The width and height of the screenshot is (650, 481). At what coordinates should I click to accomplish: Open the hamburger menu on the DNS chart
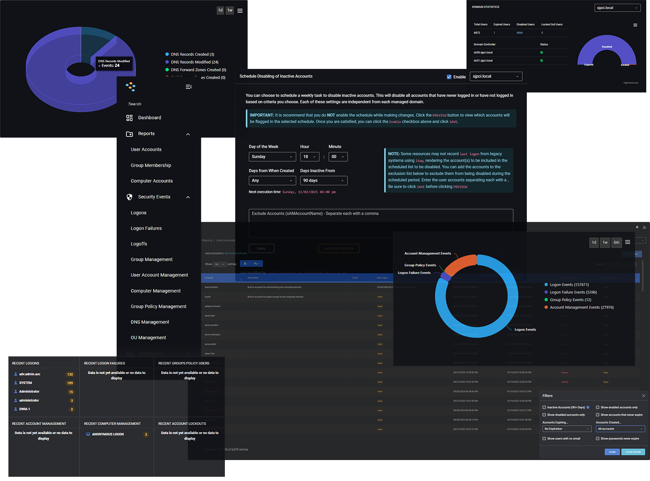[x=240, y=11]
